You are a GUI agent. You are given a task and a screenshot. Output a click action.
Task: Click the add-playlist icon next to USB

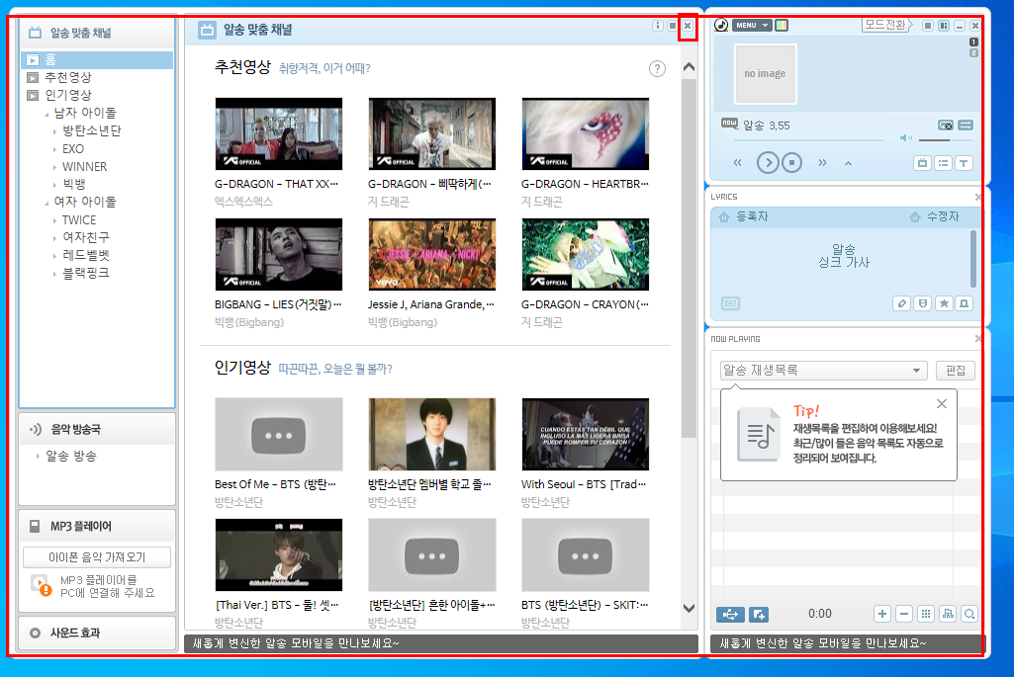pyautogui.click(x=759, y=615)
